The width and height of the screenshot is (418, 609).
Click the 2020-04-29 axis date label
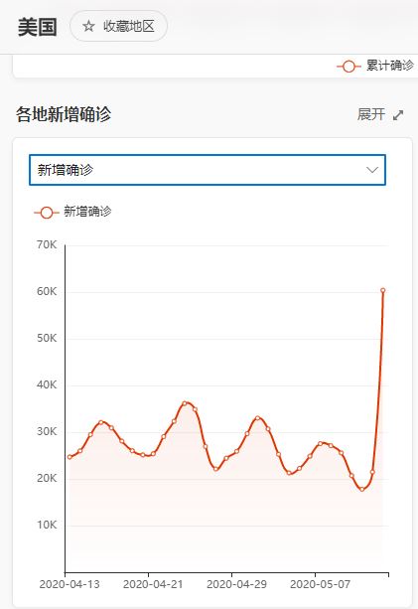click(x=236, y=584)
